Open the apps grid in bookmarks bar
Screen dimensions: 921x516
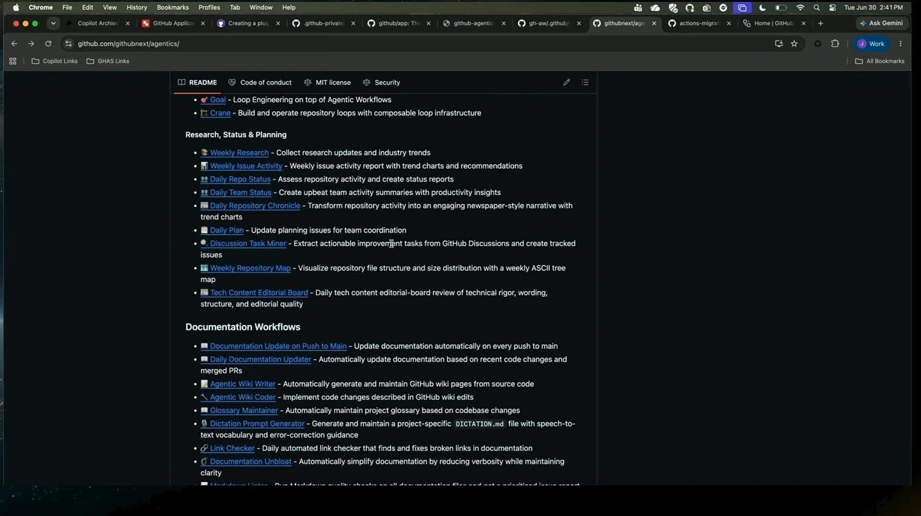coord(13,61)
